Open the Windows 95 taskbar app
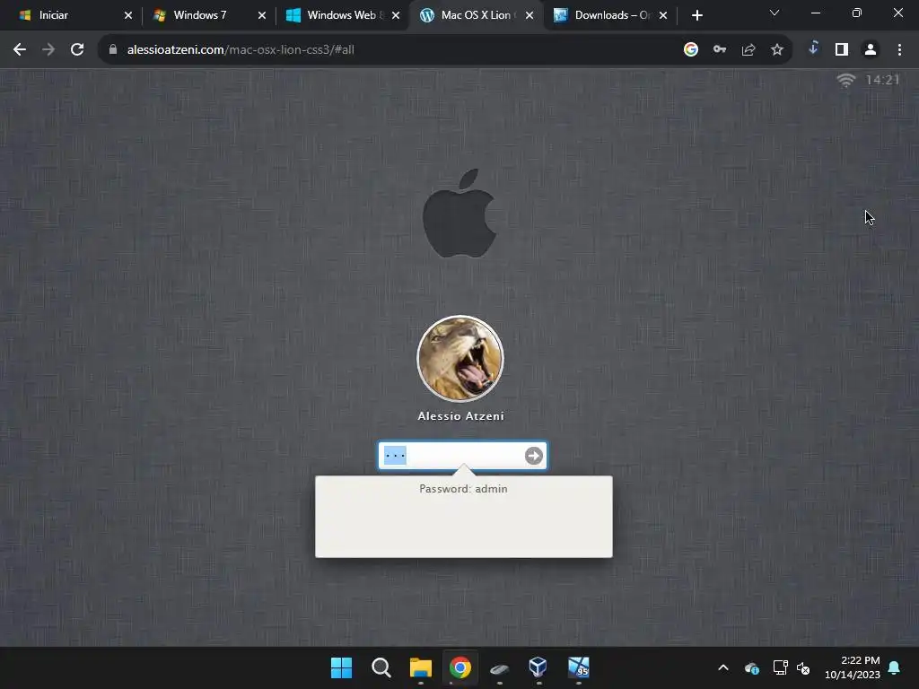 (x=579, y=667)
